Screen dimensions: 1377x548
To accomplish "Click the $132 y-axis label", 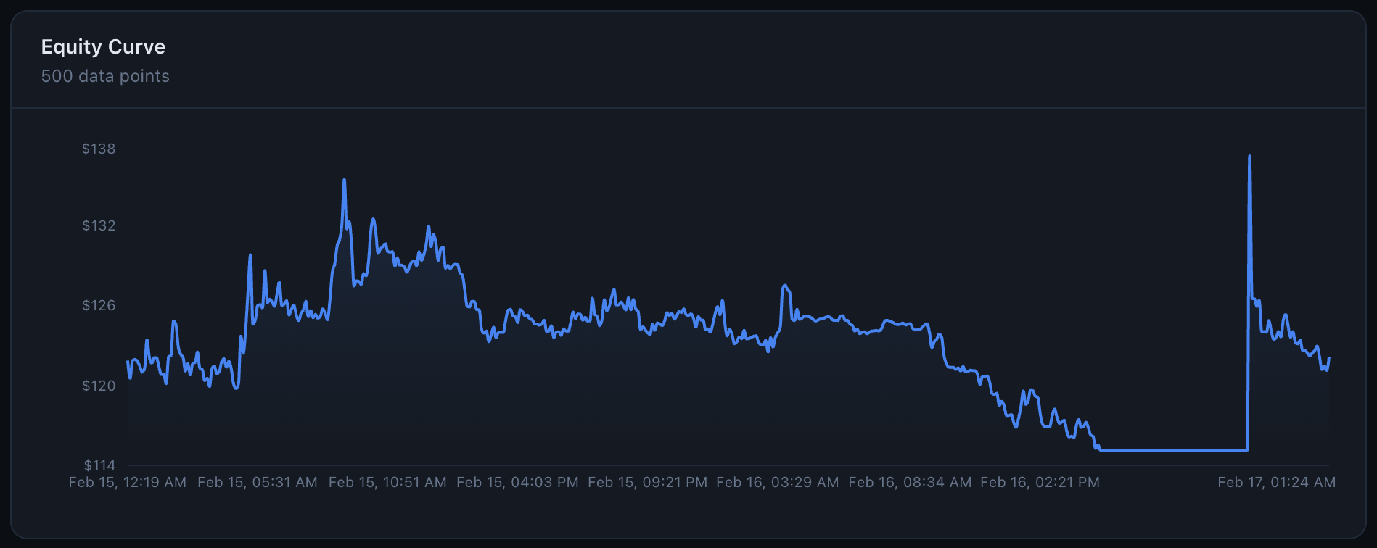I will pos(99,225).
